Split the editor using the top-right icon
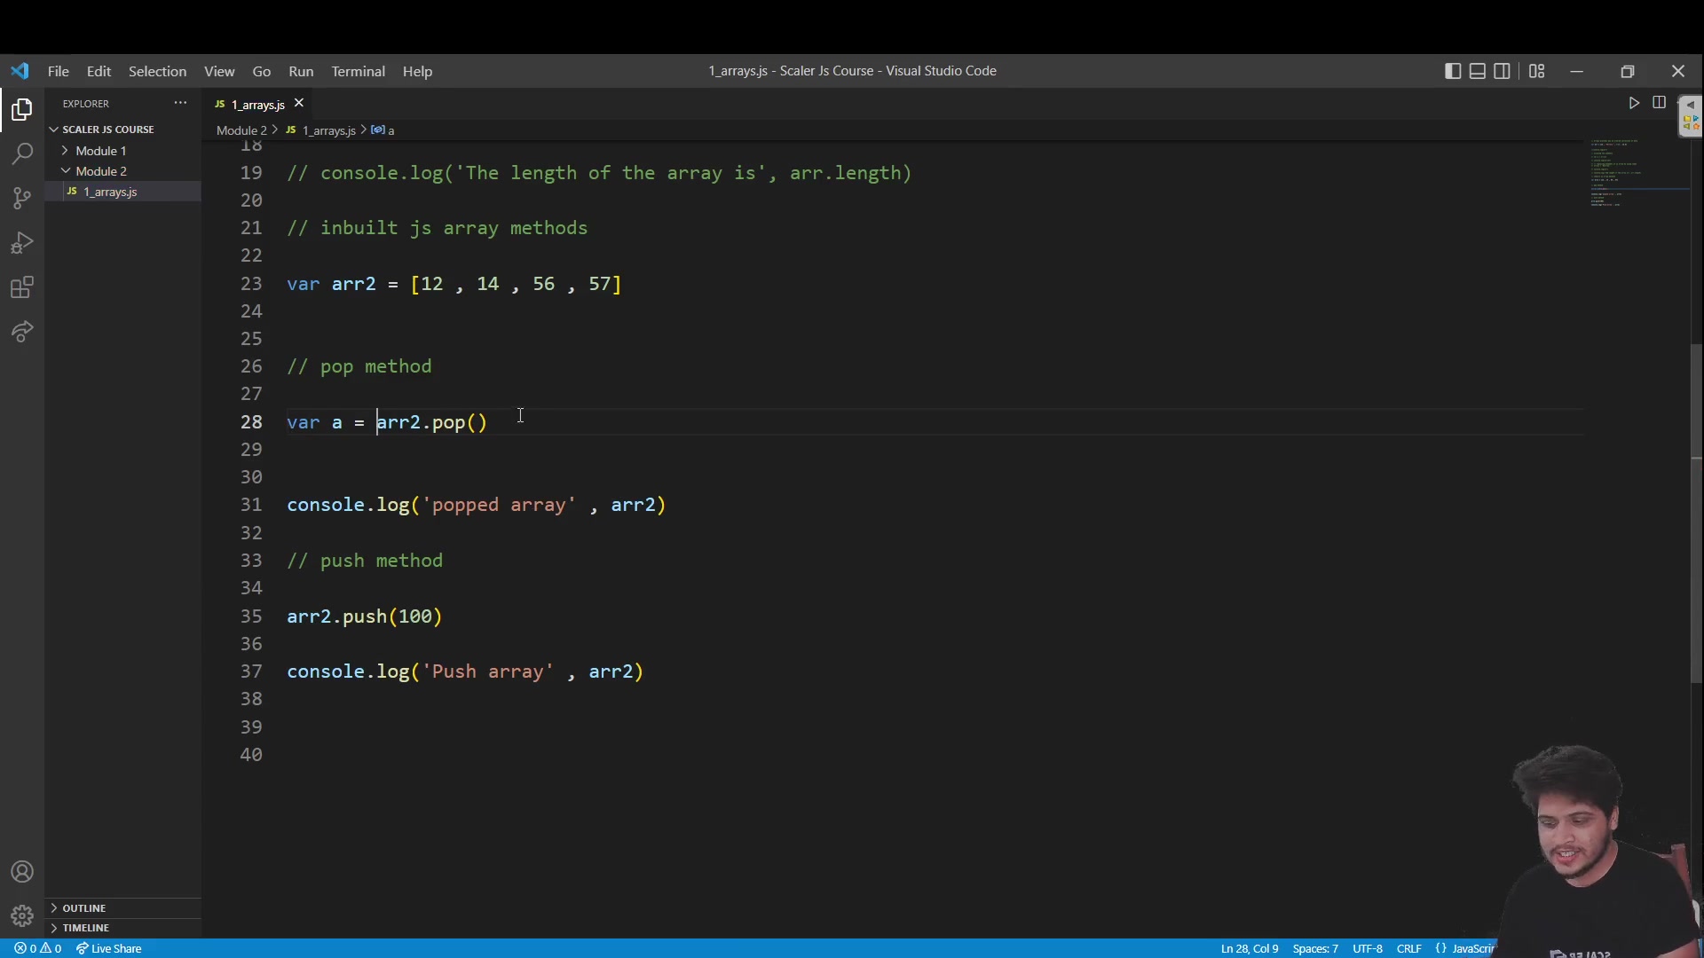 1659,102
